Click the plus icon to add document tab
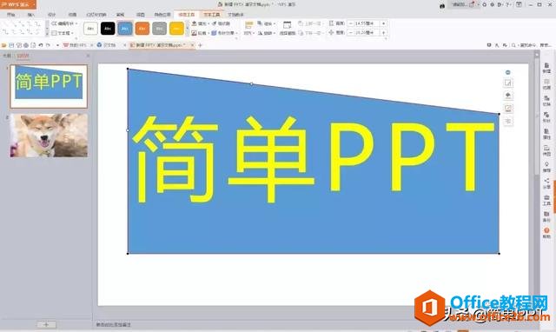The width and height of the screenshot is (556, 332). (200, 45)
